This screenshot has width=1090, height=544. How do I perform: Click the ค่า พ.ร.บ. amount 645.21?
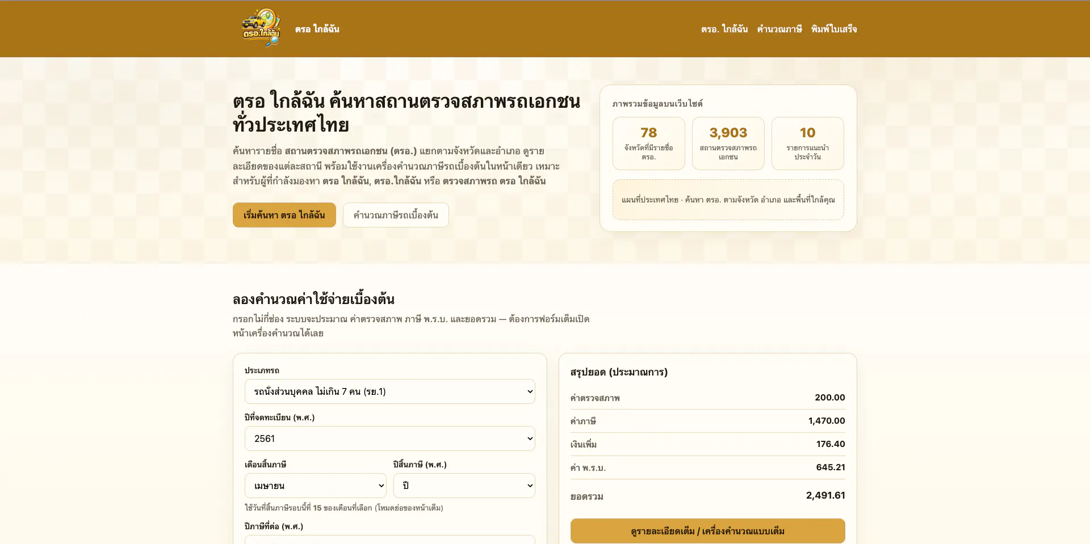[x=831, y=467]
